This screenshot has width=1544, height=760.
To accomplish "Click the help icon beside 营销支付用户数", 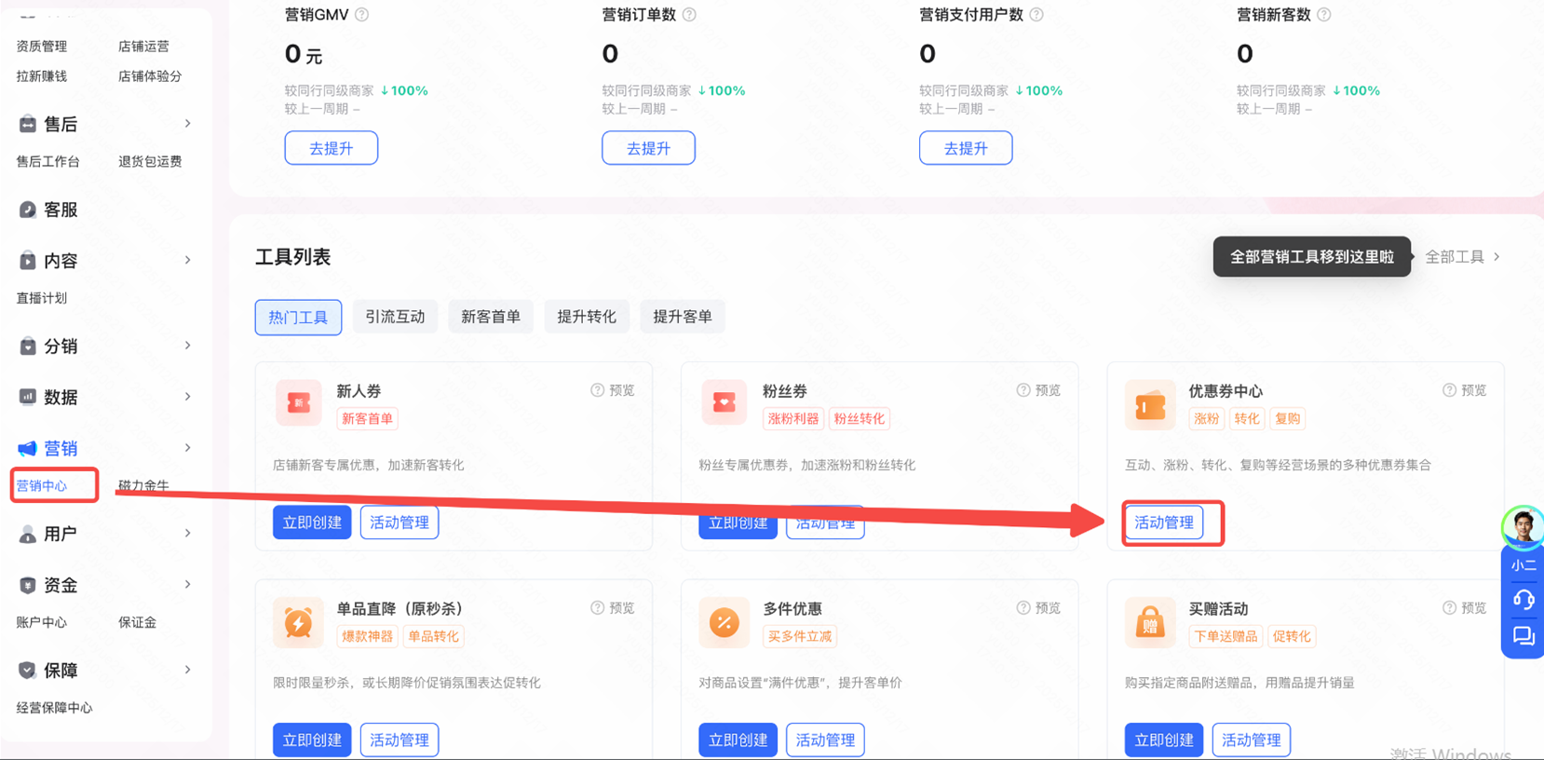I will (1036, 15).
